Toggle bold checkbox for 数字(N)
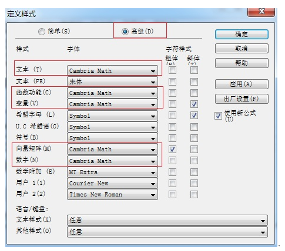Image resolution: width=285 pixels, height=251 pixels. tap(172, 161)
